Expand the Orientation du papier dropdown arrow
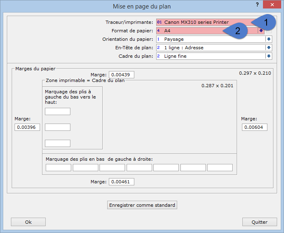The height and width of the screenshot is (233, 284). [269, 39]
